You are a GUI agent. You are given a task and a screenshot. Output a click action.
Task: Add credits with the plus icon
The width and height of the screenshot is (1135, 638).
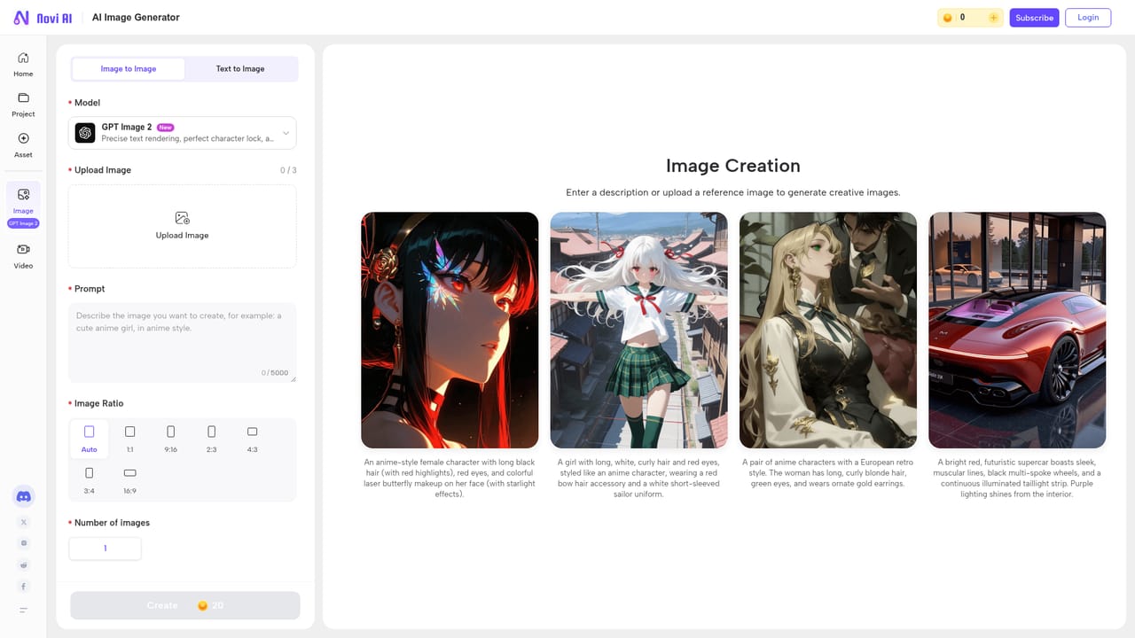tap(993, 18)
